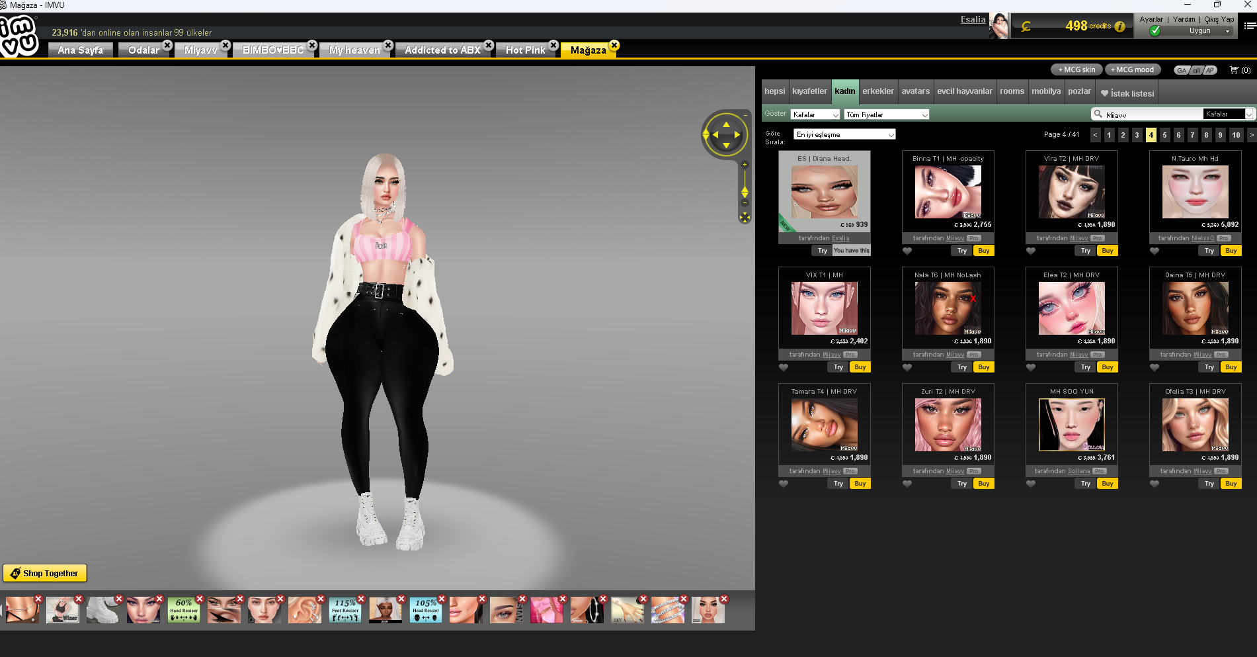Click the Shop Together button
Image resolution: width=1257 pixels, height=657 pixels.
point(45,573)
